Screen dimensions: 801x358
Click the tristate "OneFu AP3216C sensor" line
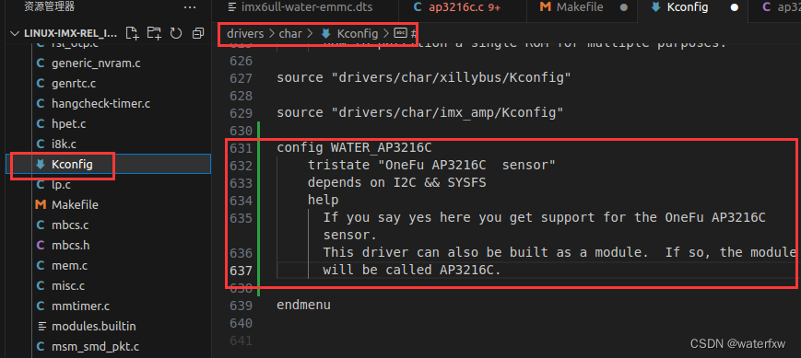click(431, 166)
